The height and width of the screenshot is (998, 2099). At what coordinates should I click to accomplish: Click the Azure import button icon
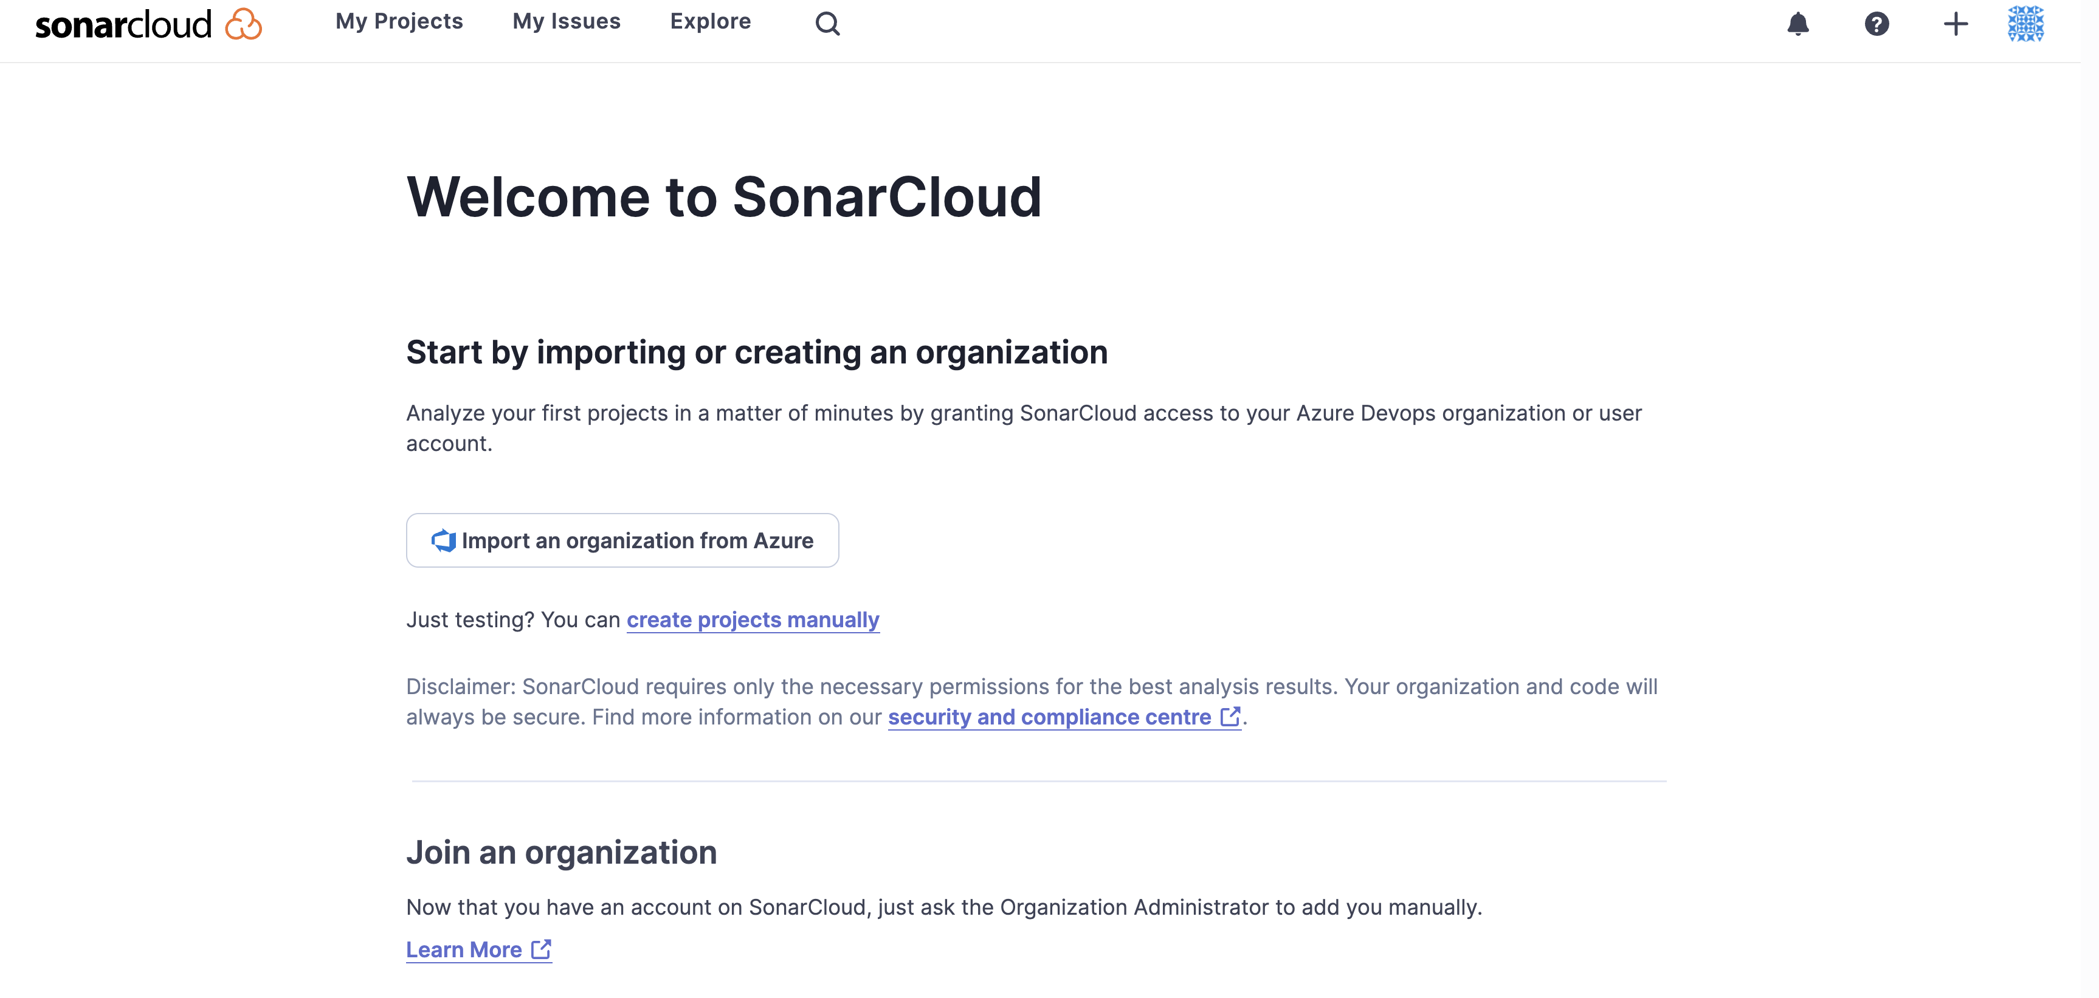[442, 539]
